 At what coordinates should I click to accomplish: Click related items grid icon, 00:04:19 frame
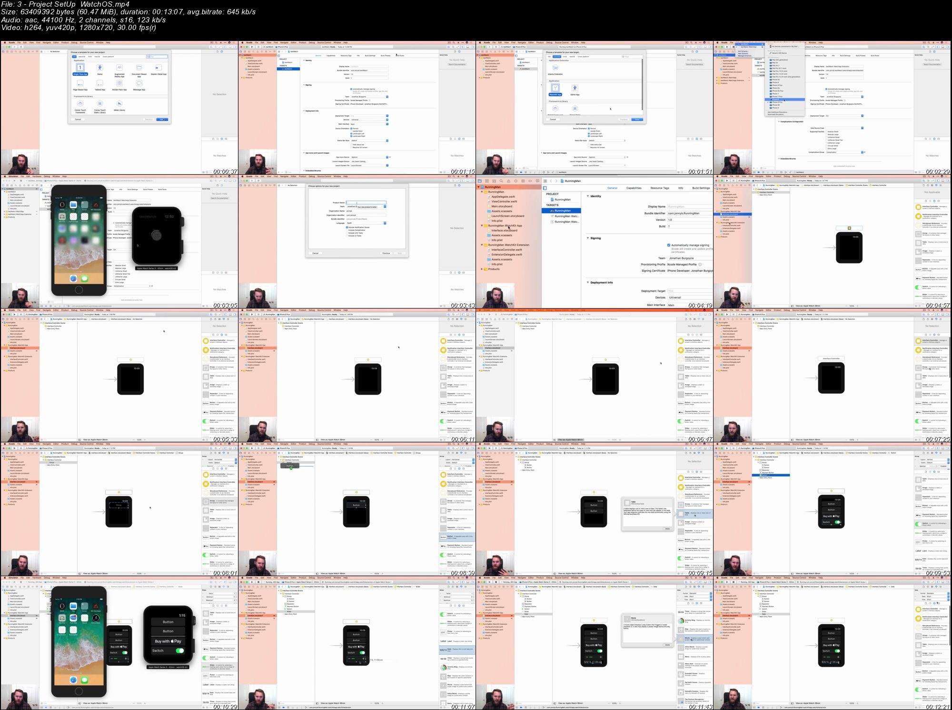click(x=545, y=181)
